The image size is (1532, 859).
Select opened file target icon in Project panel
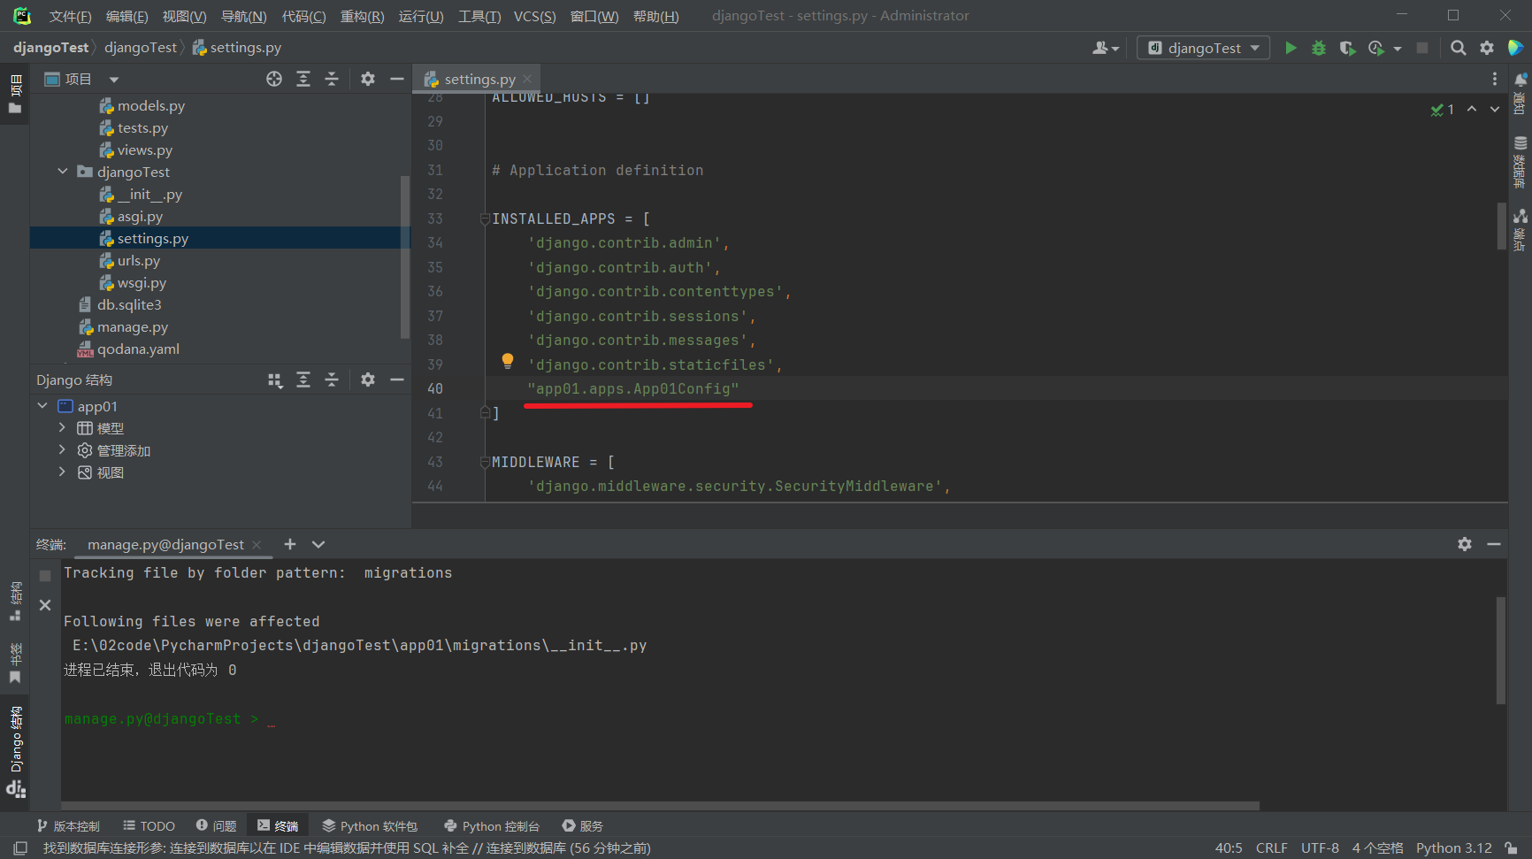274,79
